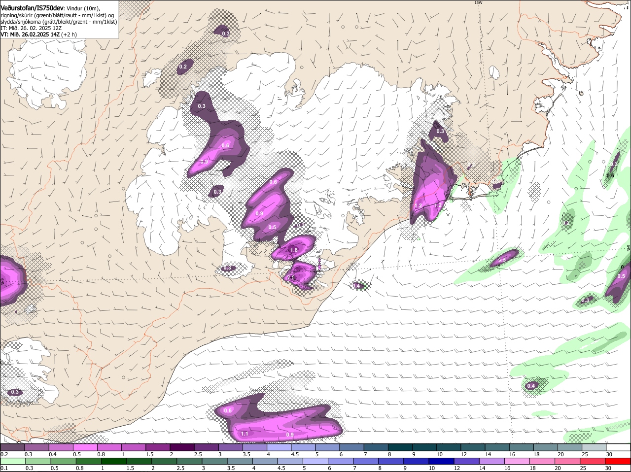This screenshot has width=631, height=472.
Task: Click the 1.1 snowfall value in southern band
Action: click(245, 434)
